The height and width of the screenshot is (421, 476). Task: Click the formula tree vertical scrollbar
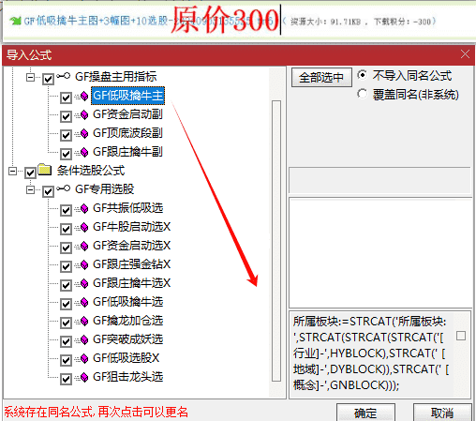point(276,241)
